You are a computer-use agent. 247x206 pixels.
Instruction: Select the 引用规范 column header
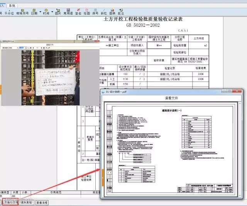point(56,192)
